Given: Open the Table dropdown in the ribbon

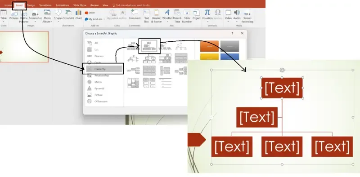Looking at the screenshot, I should [4, 22].
